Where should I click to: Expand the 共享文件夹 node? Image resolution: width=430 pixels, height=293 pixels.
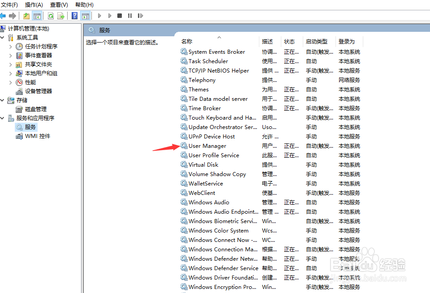point(10,65)
